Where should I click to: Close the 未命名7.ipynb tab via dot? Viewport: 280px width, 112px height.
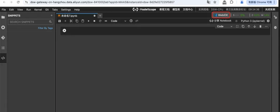(x=94, y=16)
